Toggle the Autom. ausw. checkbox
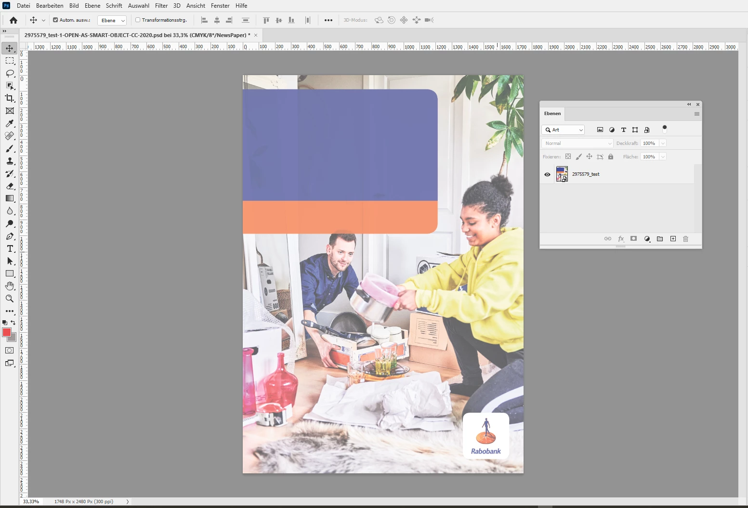The width and height of the screenshot is (748, 508). [55, 20]
